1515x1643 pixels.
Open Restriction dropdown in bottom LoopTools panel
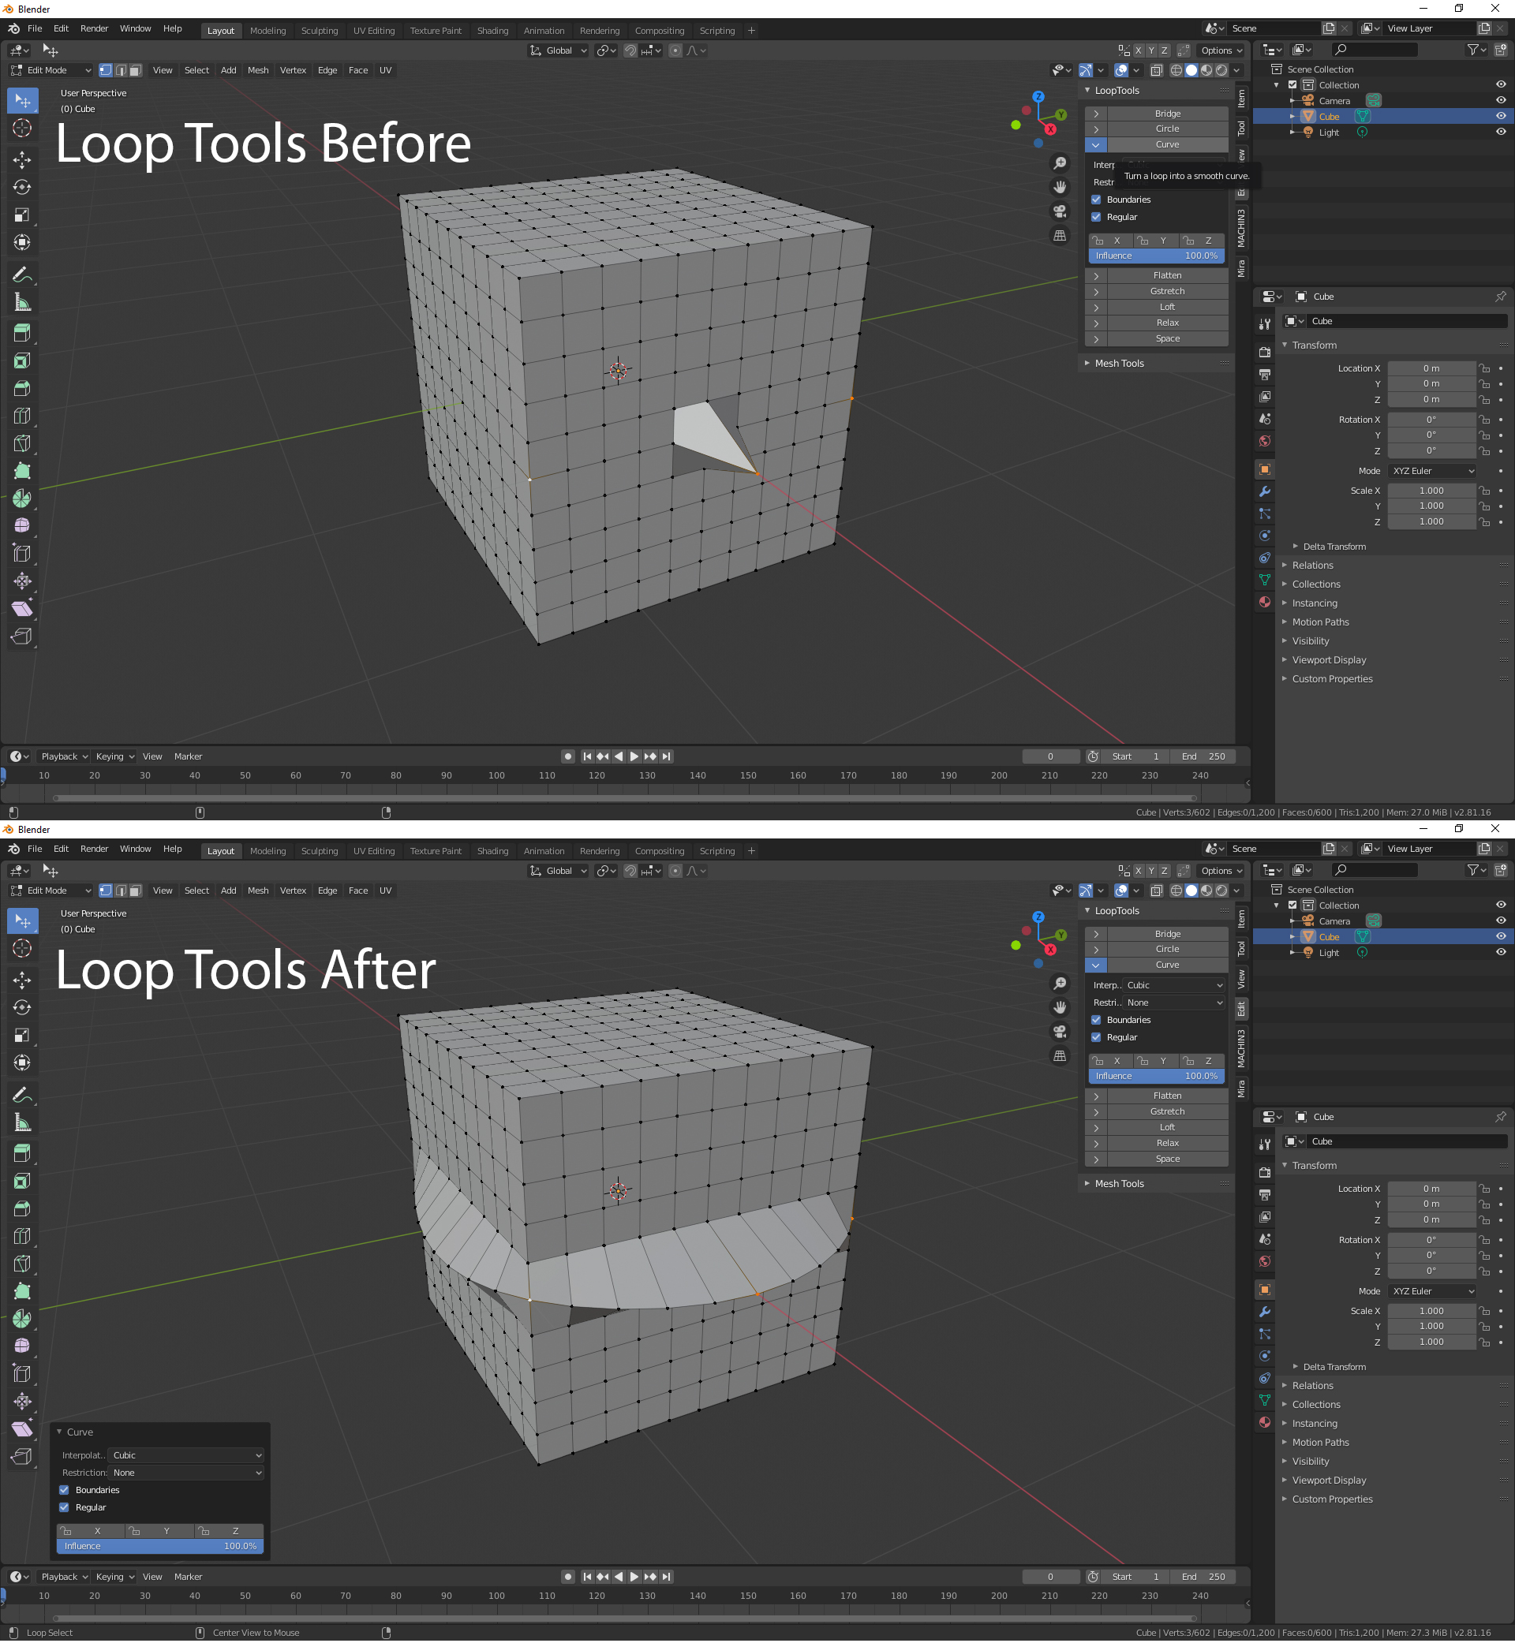click(1174, 1003)
